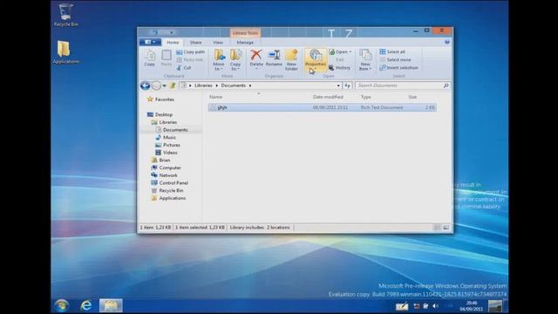This screenshot has width=558, height=314.
Task: Click Select all in the ribbon
Action: [392, 52]
